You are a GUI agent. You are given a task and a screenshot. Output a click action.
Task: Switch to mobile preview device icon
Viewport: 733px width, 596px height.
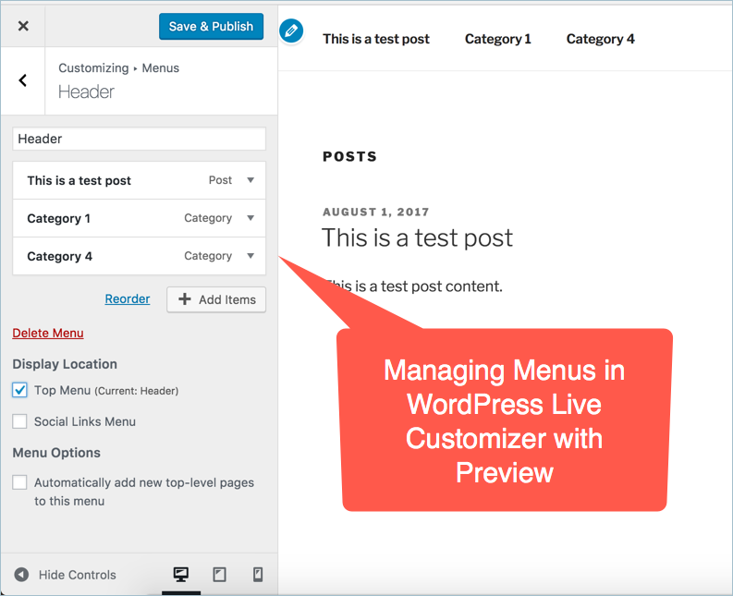pos(258,575)
